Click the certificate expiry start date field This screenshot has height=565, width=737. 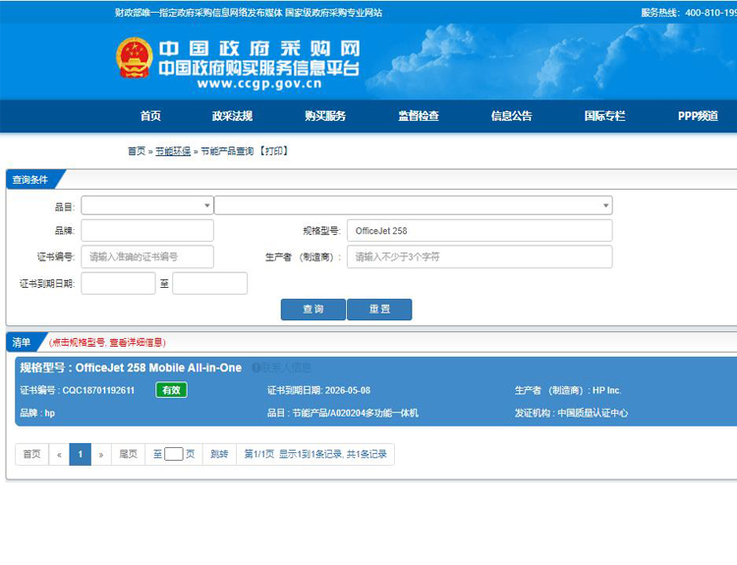pos(118,283)
